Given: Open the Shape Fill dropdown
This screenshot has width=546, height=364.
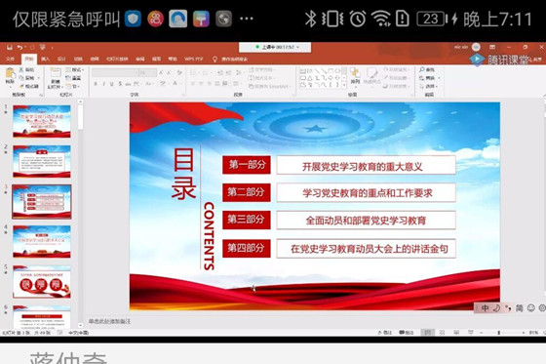Looking at the screenshot, I should tap(396, 69).
